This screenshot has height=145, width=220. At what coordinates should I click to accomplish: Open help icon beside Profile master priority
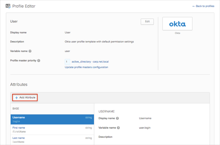click(39, 61)
